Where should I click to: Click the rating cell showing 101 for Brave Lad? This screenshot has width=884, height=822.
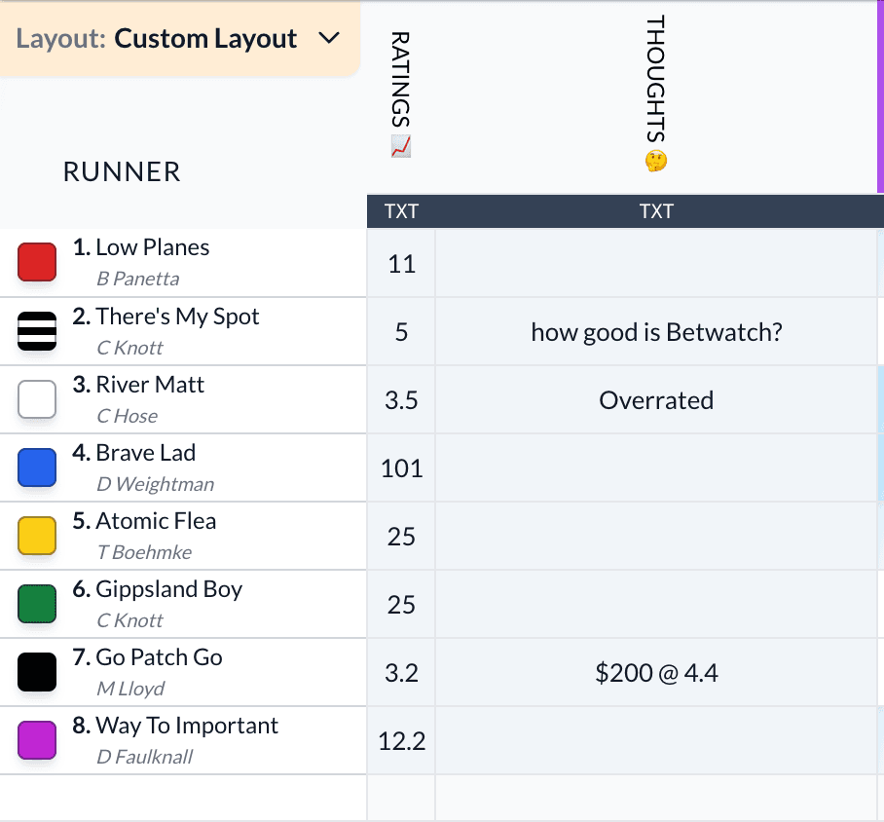401,467
